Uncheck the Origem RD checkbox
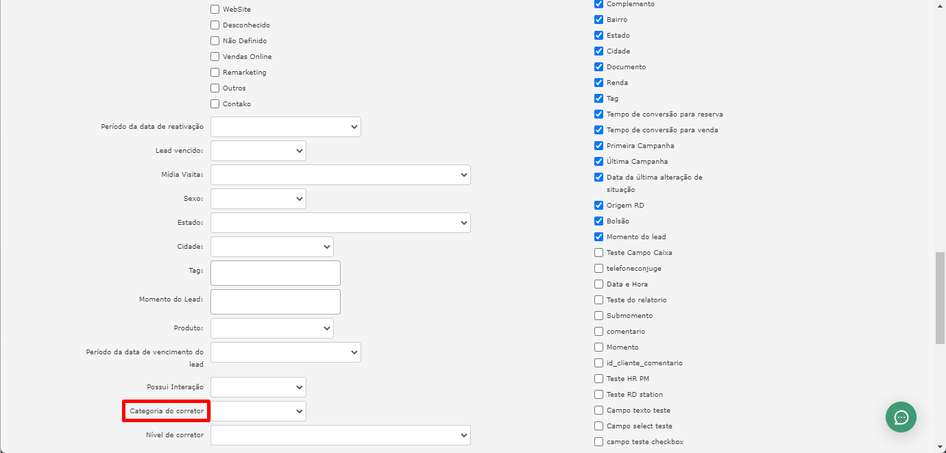This screenshot has width=946, height=453. (599, 206)
